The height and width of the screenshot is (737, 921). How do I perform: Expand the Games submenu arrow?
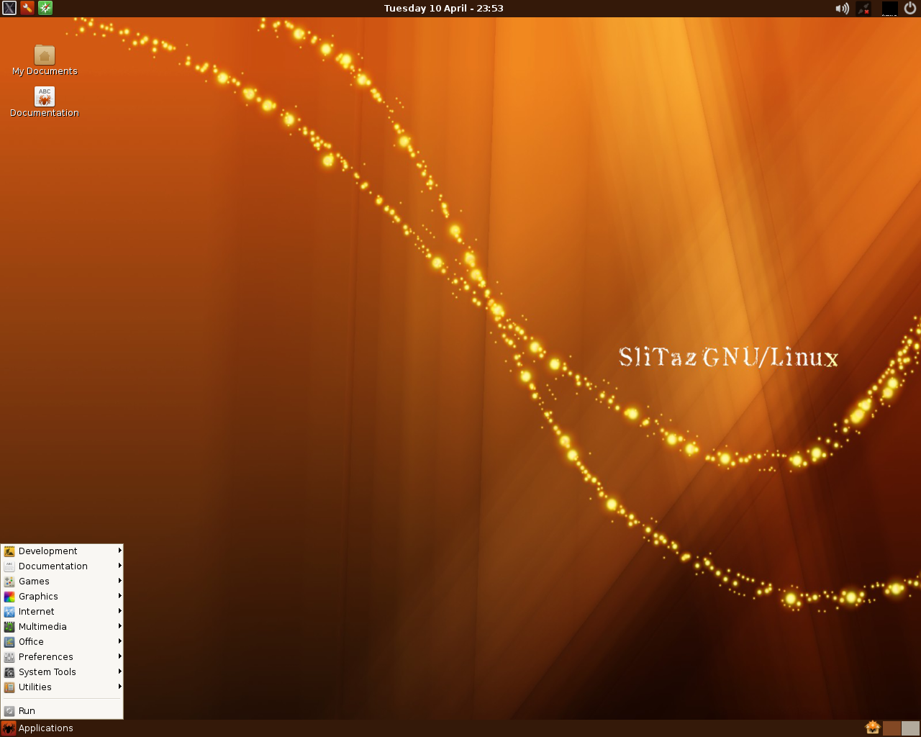(x=120, y=581)
